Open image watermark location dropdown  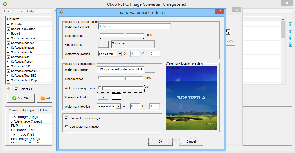(118, 107)
